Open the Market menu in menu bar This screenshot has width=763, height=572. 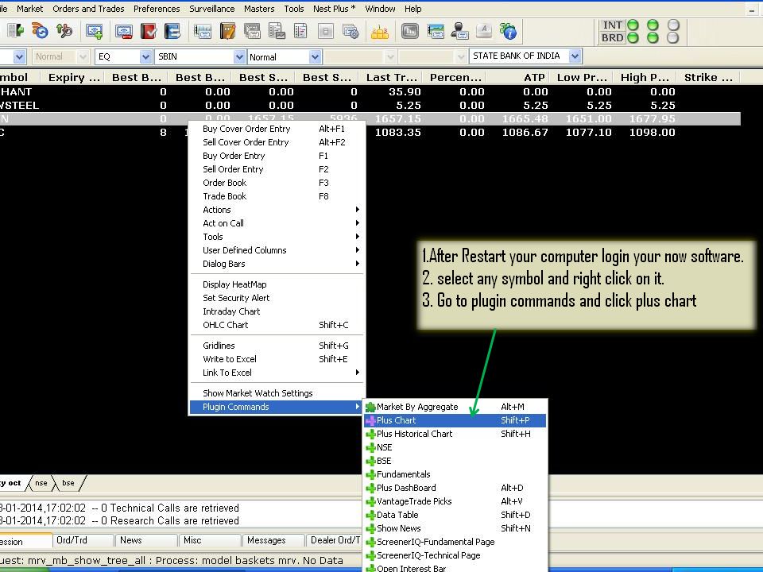pos(29,9)
